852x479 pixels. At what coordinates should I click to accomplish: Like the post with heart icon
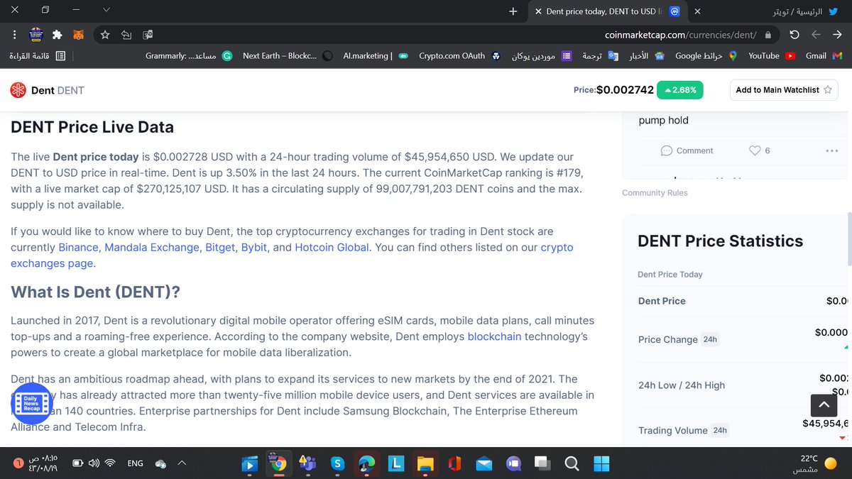[x=755, y=150]
